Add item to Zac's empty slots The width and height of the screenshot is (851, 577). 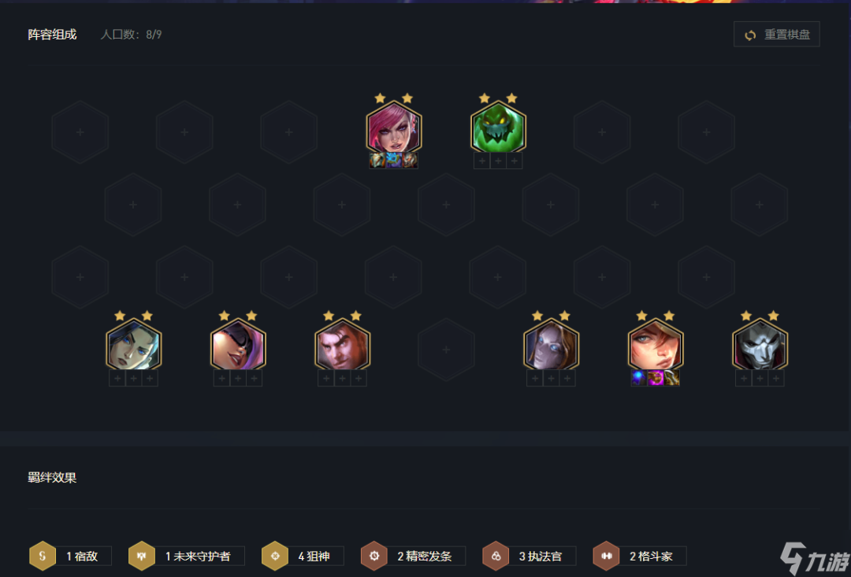498,161
